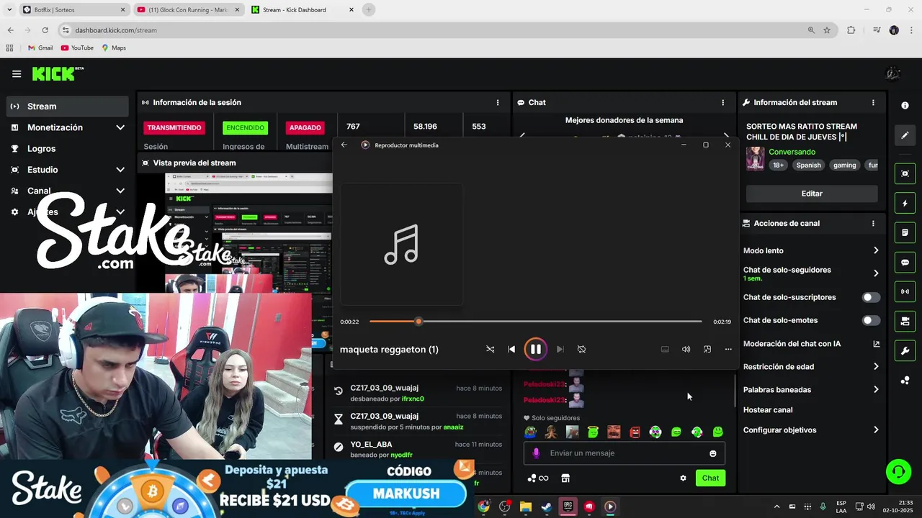Click the wrench icon in right sidebar
Image resolution: width=922 pixels, height=518 pixels.
905,351
